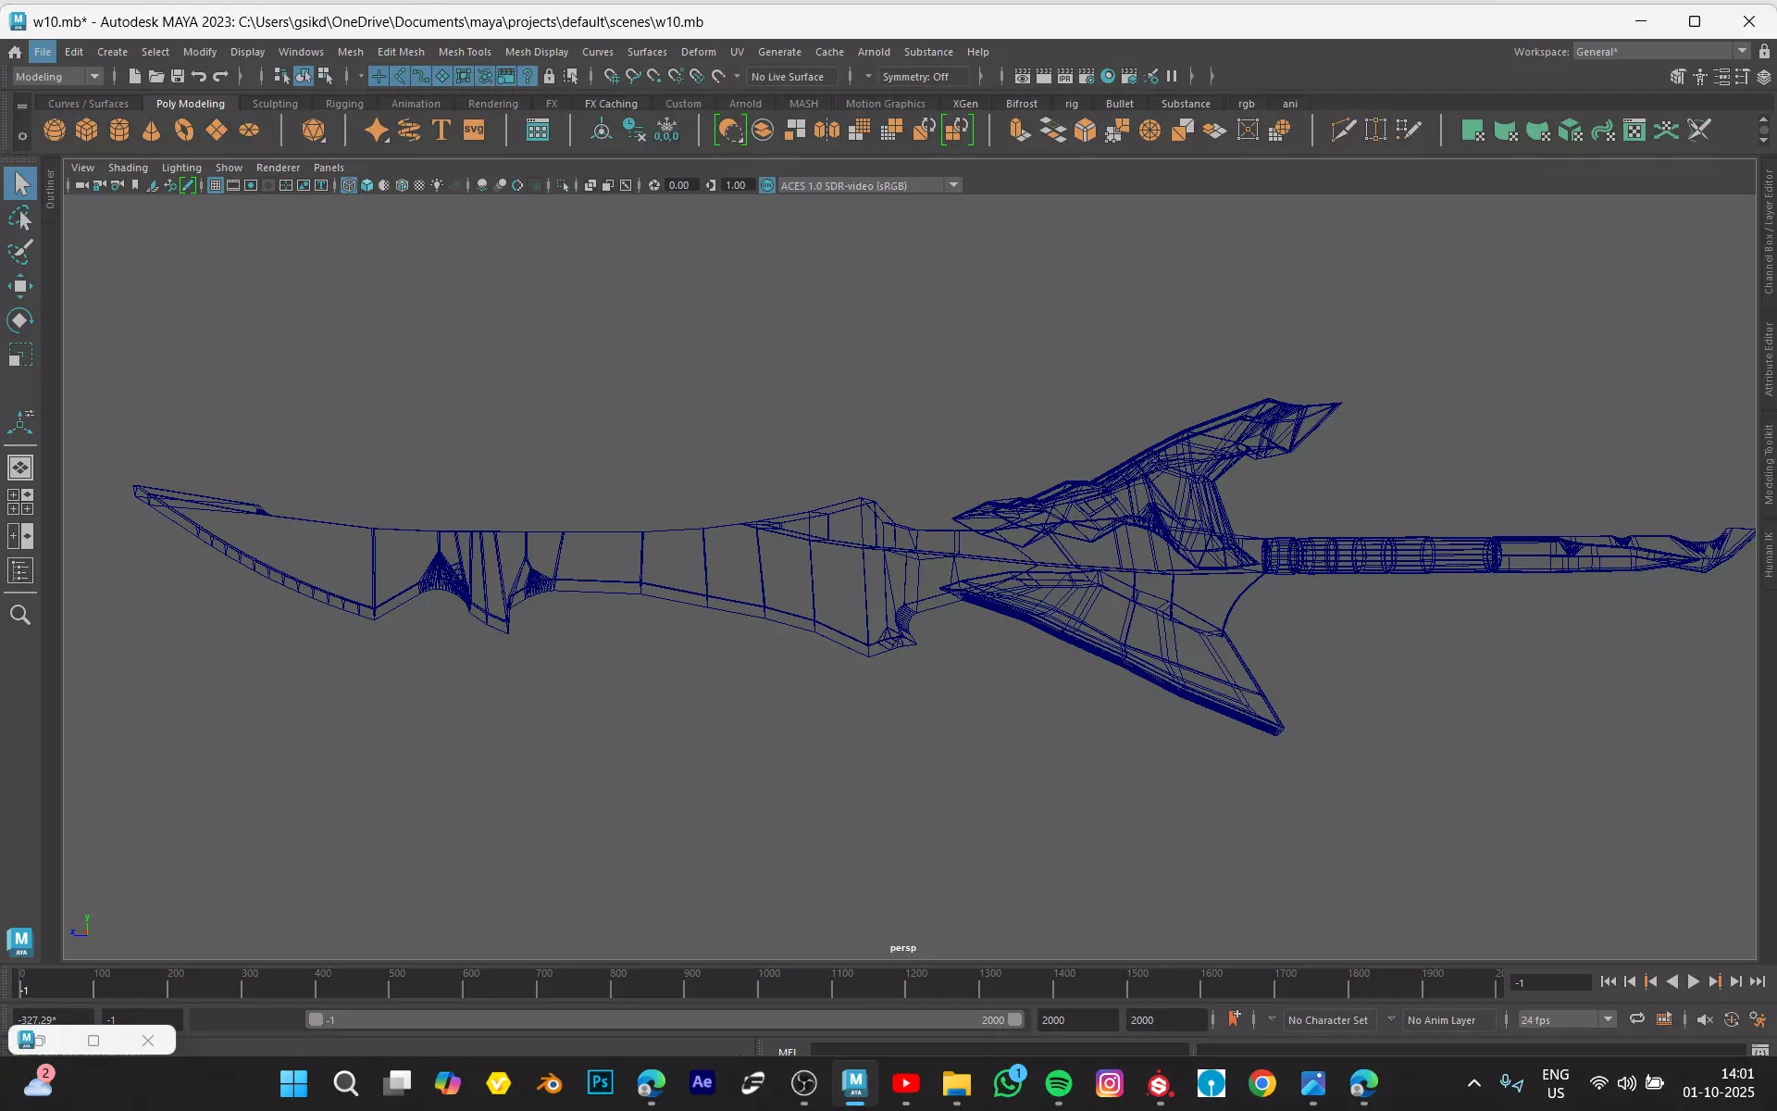Screen dimensions: 1777x1111
Task: Open the Edit Mesh menu
Action: [x=401, y=52]
